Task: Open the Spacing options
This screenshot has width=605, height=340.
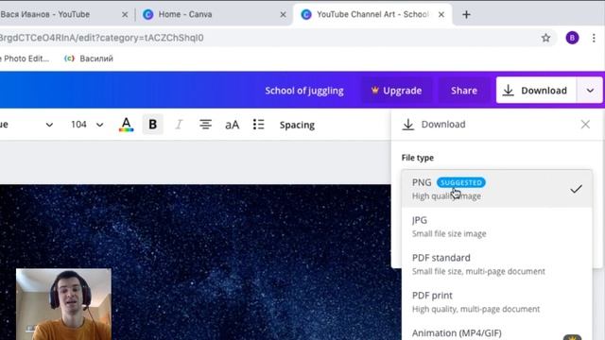Action: pyautogui.click(x=297, y=125)
